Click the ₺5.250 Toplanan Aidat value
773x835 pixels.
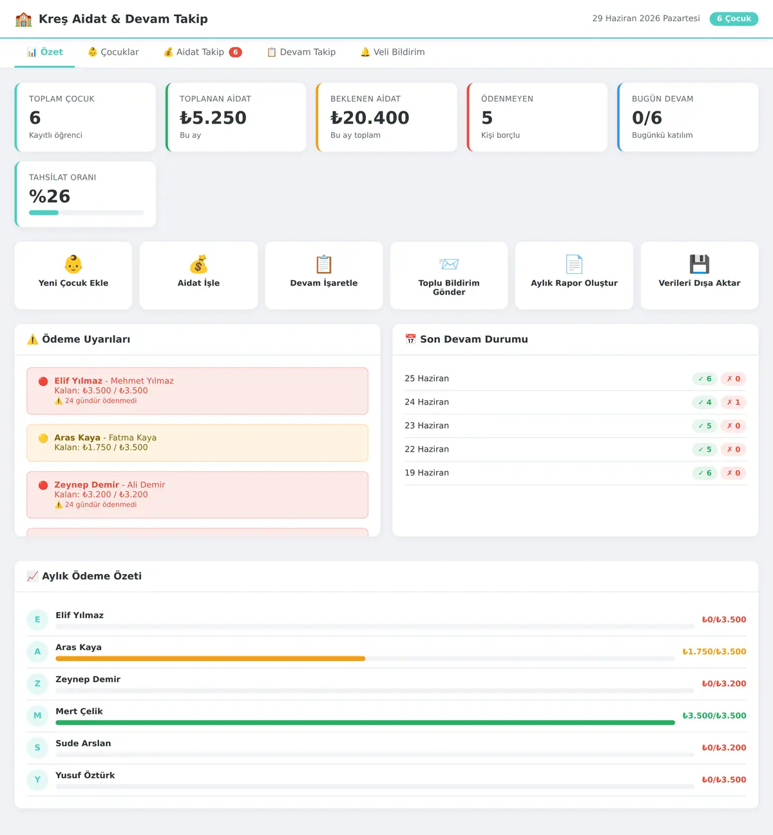pos(213,118)
